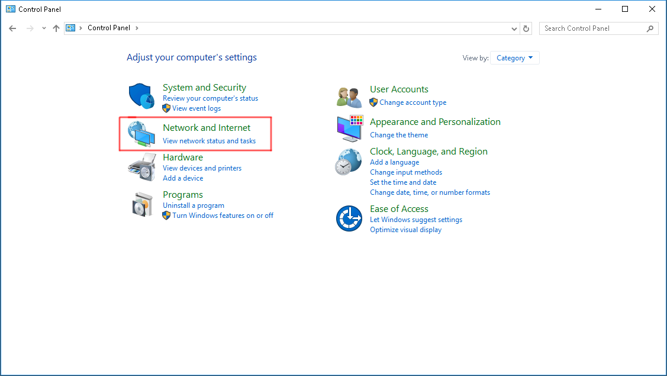The width and height of the screenshot is (667, 376).
Task: Click the Ease of Access icon
Action: click(x=349, y=218)
